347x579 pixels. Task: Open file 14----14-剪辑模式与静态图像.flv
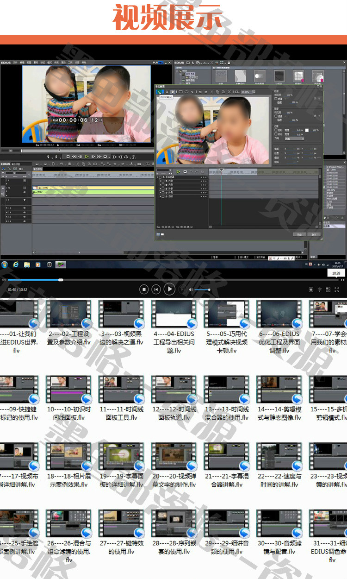[x=279, y=398]
